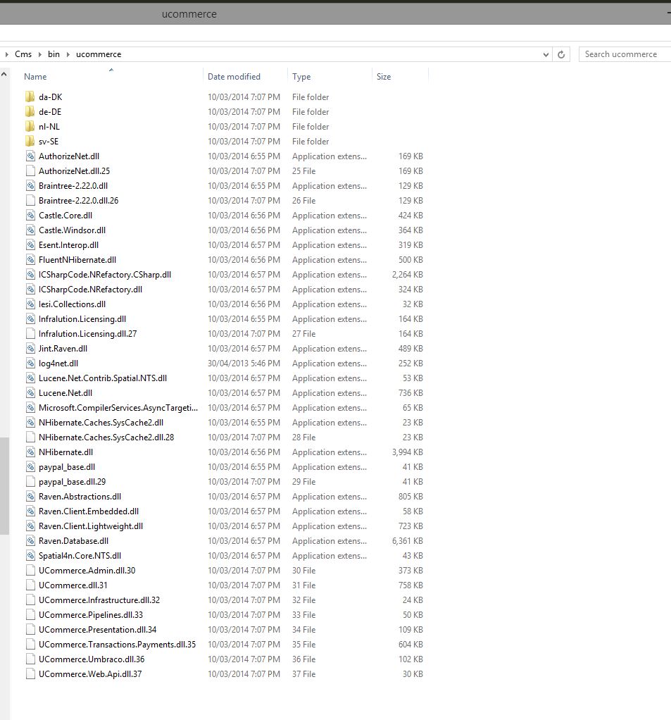This screenshot has width=671, height=720.
Task: Click the UCommerce.dll.31 blank file icon
Action: 30,585
